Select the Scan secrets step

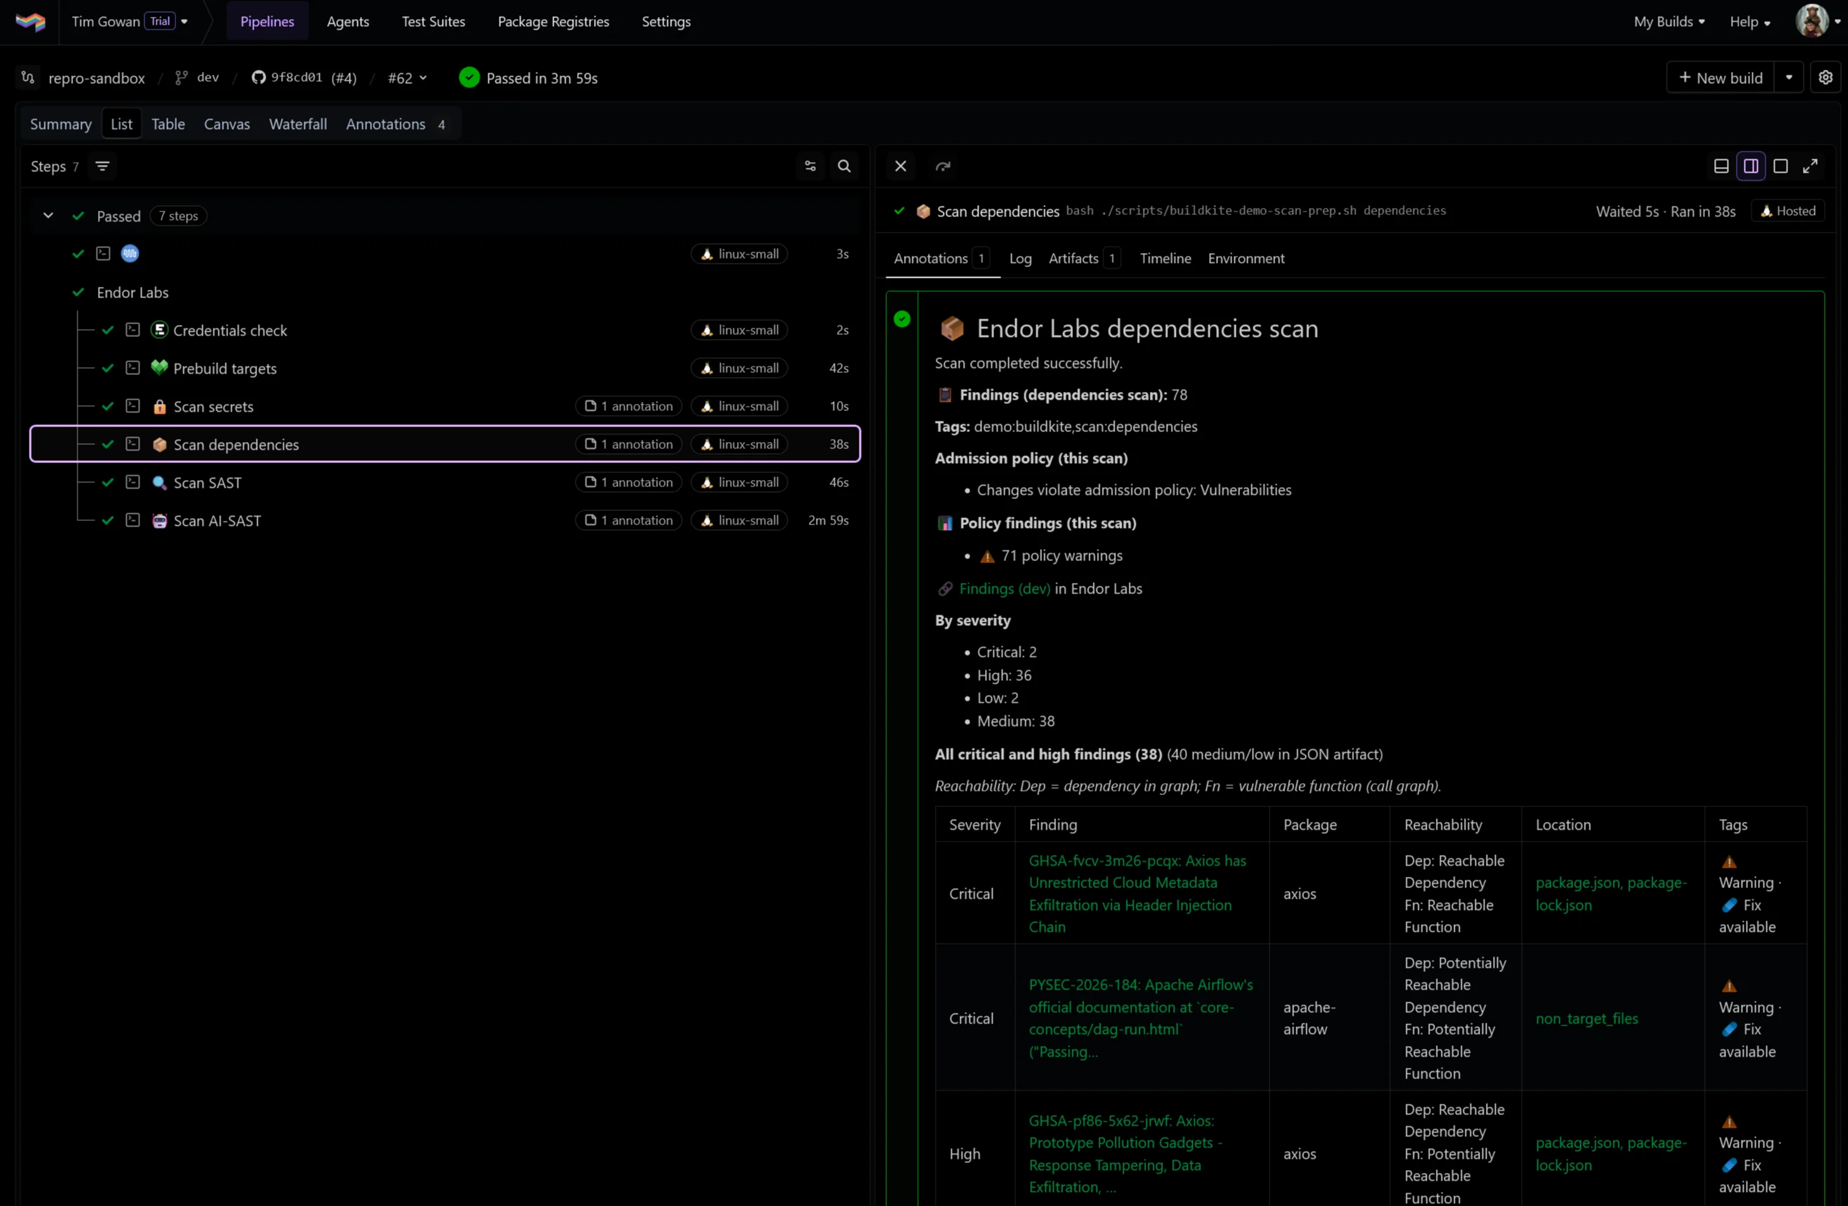pyautogui.click(x=445, y=407)
